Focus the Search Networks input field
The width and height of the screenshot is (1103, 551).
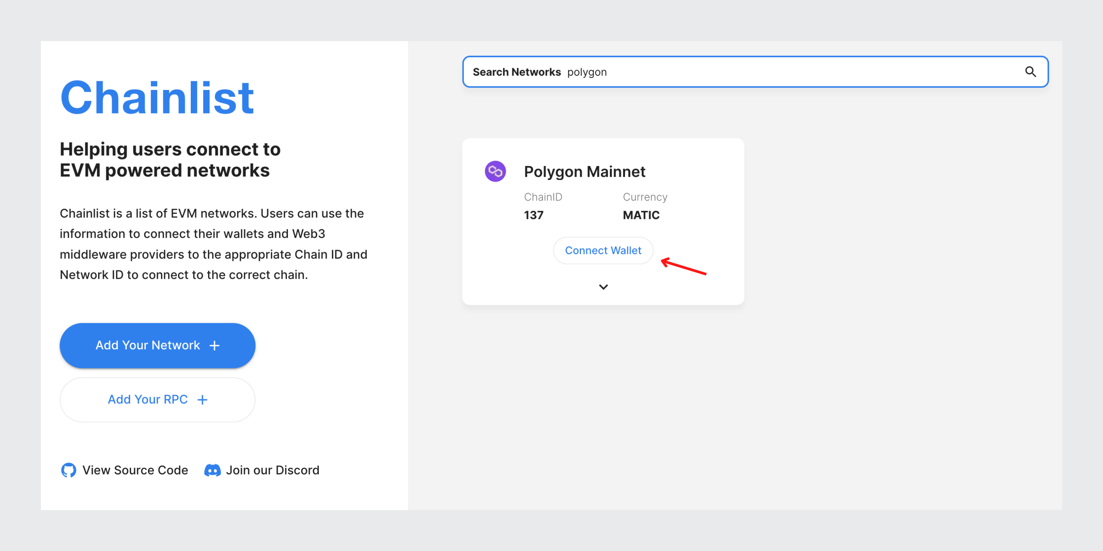click(755, 72)
